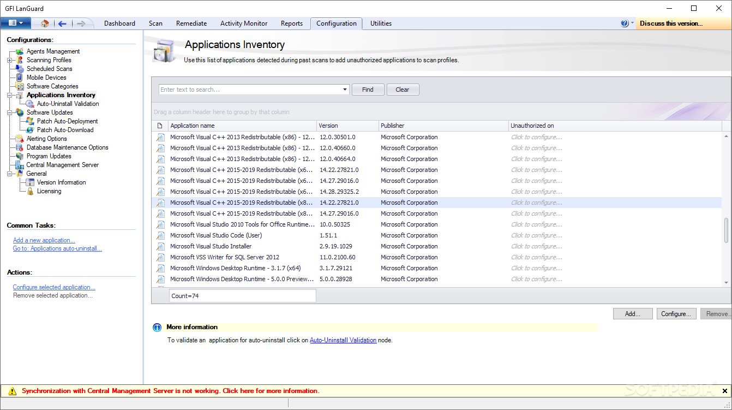Click Go to: Applications auto-uninstall link

click(x=57, y=248)
